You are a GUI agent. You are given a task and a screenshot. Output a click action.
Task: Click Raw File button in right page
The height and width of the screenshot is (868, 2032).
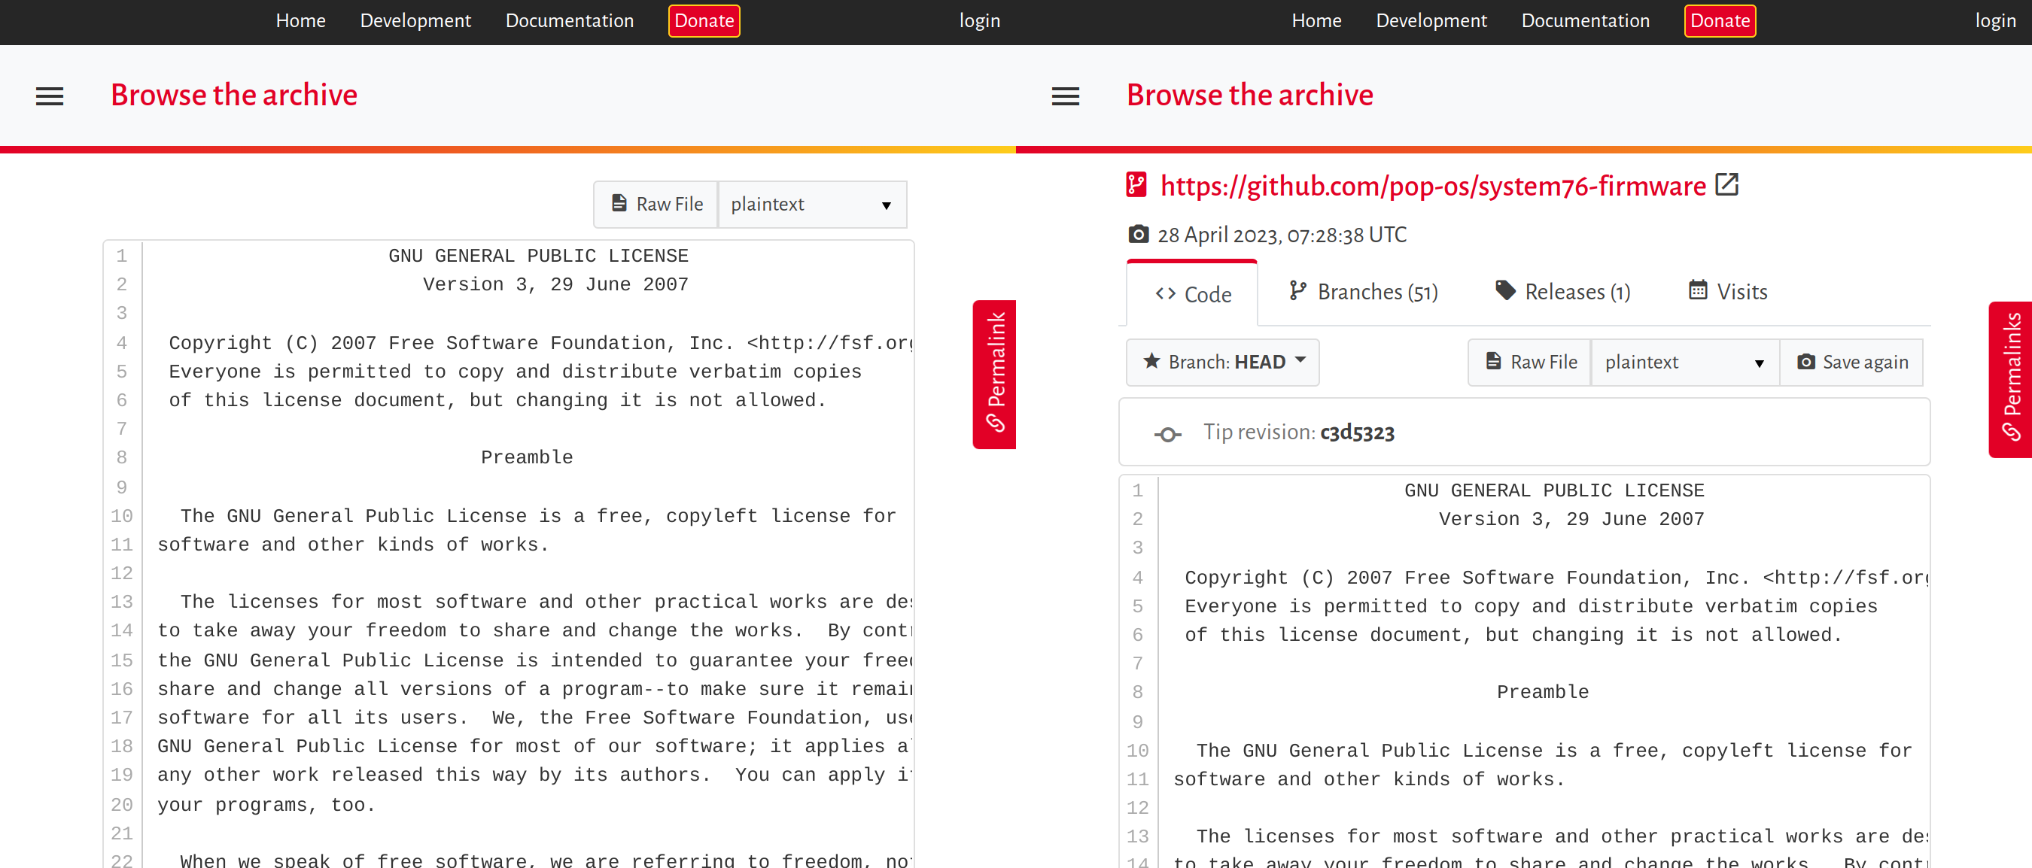click(1530, 362)
